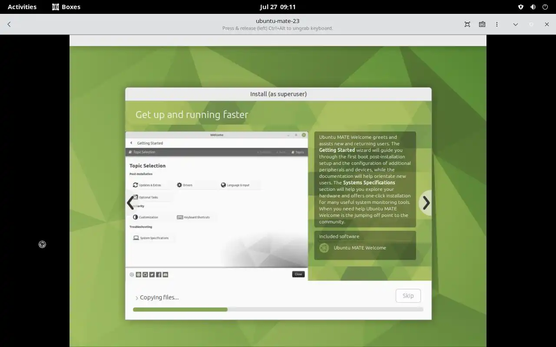Minimize Boxes with the down-chevron button
Viewport: 556px width, 347px height.
pyautogui.click(x=516, y=24)
